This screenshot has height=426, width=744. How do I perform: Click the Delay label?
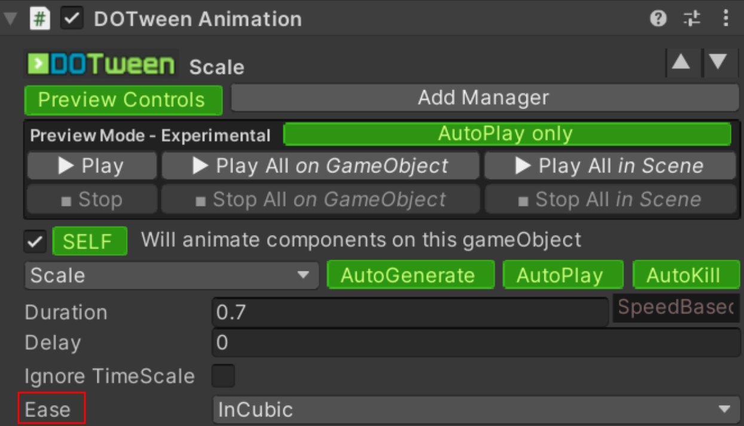click(53, 343)
